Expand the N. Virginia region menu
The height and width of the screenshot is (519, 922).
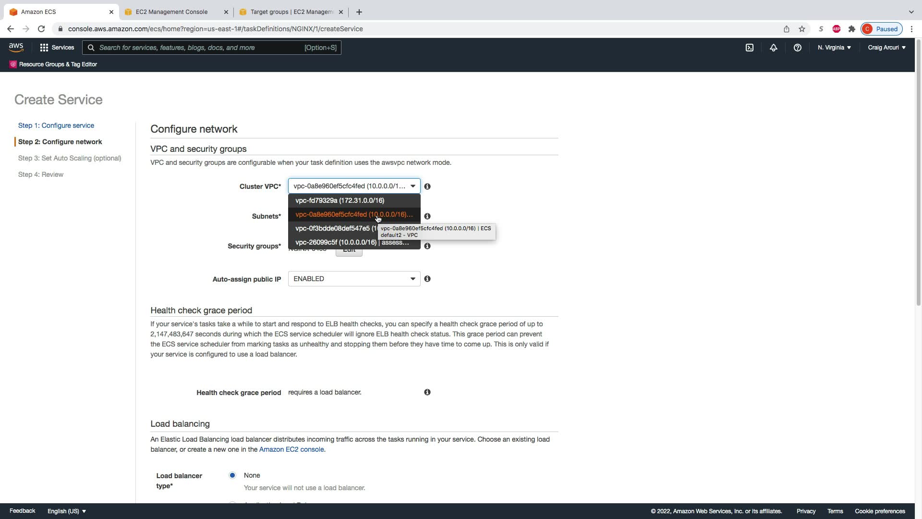(x=834, y=48)
